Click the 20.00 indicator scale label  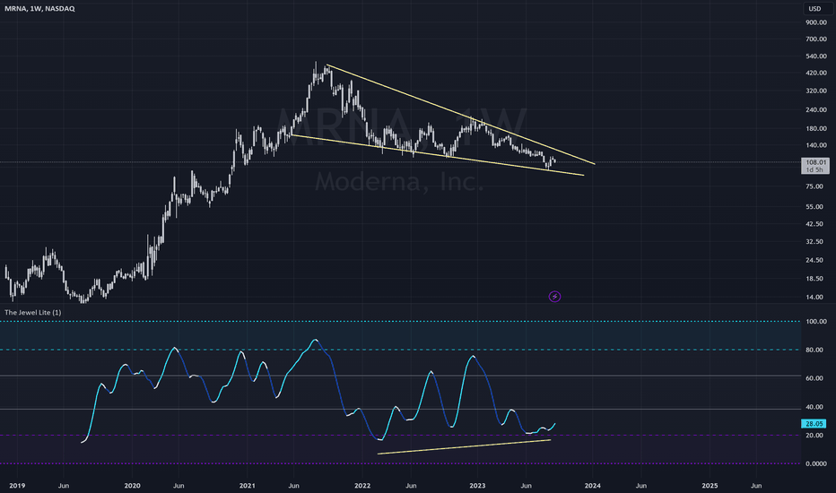click(x=814, y=435)
